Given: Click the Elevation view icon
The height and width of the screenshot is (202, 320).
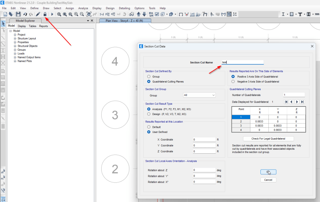Looking at the screenshot, I should pos(113,14).
